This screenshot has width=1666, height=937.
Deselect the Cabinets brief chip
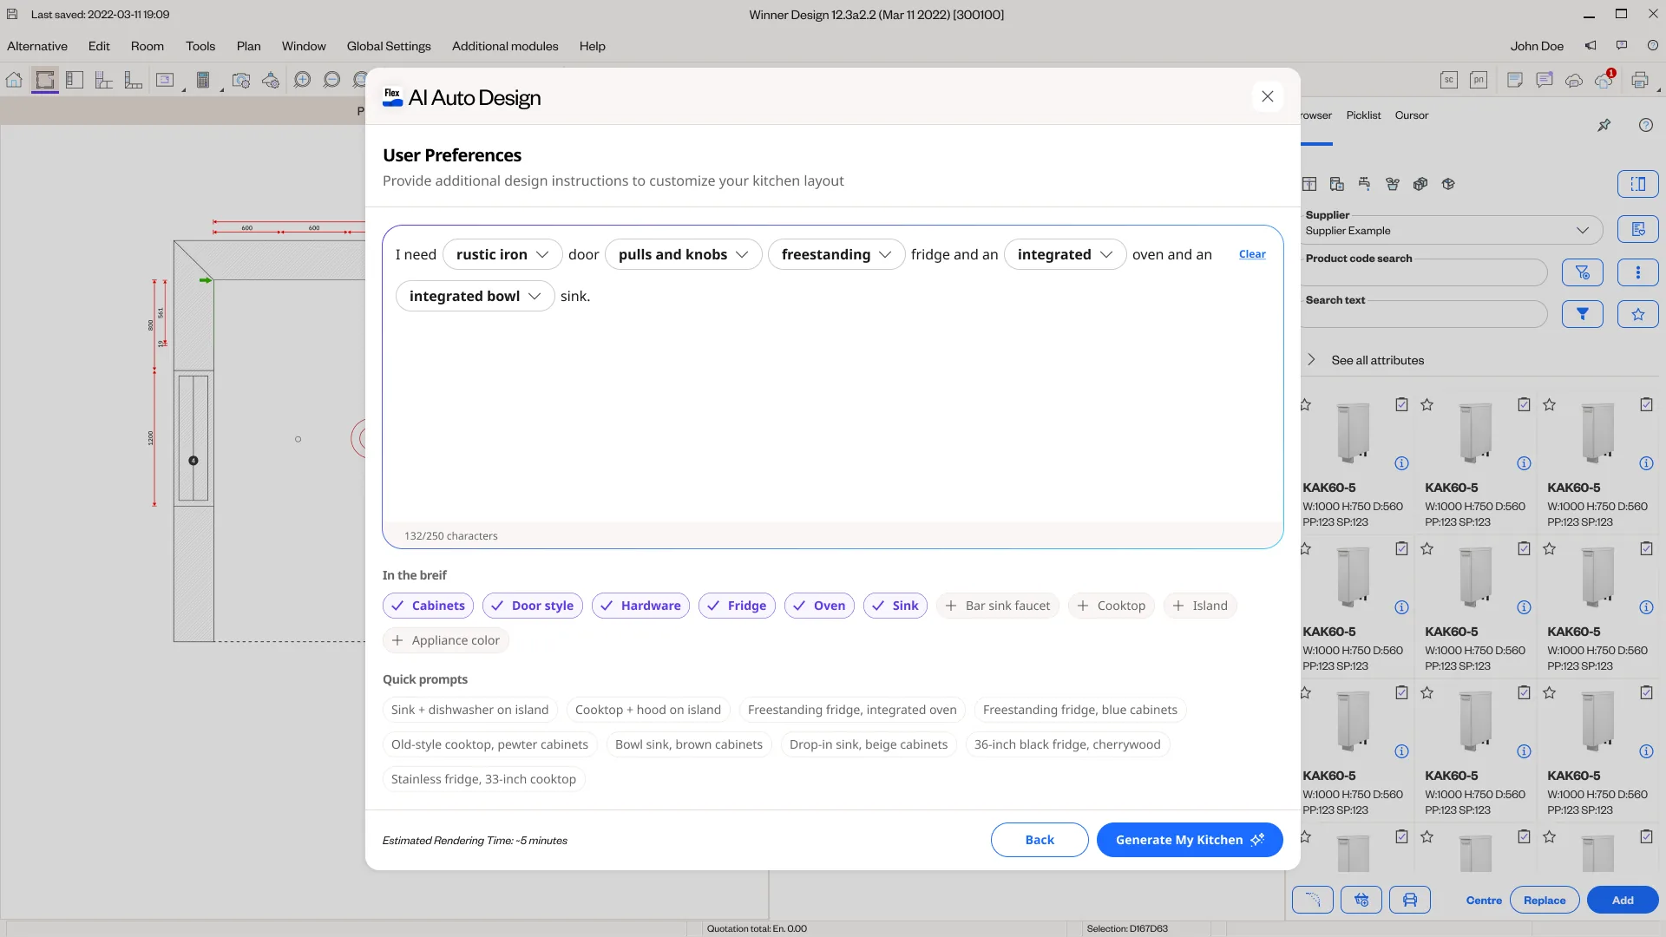428,606
